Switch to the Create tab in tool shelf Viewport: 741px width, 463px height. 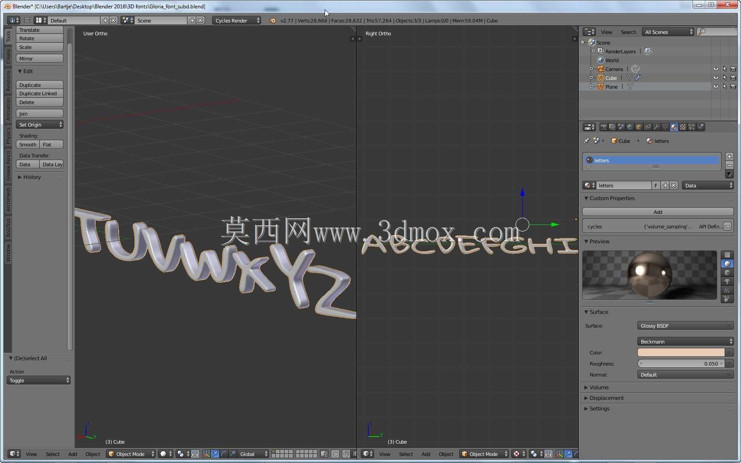(8, 56)
